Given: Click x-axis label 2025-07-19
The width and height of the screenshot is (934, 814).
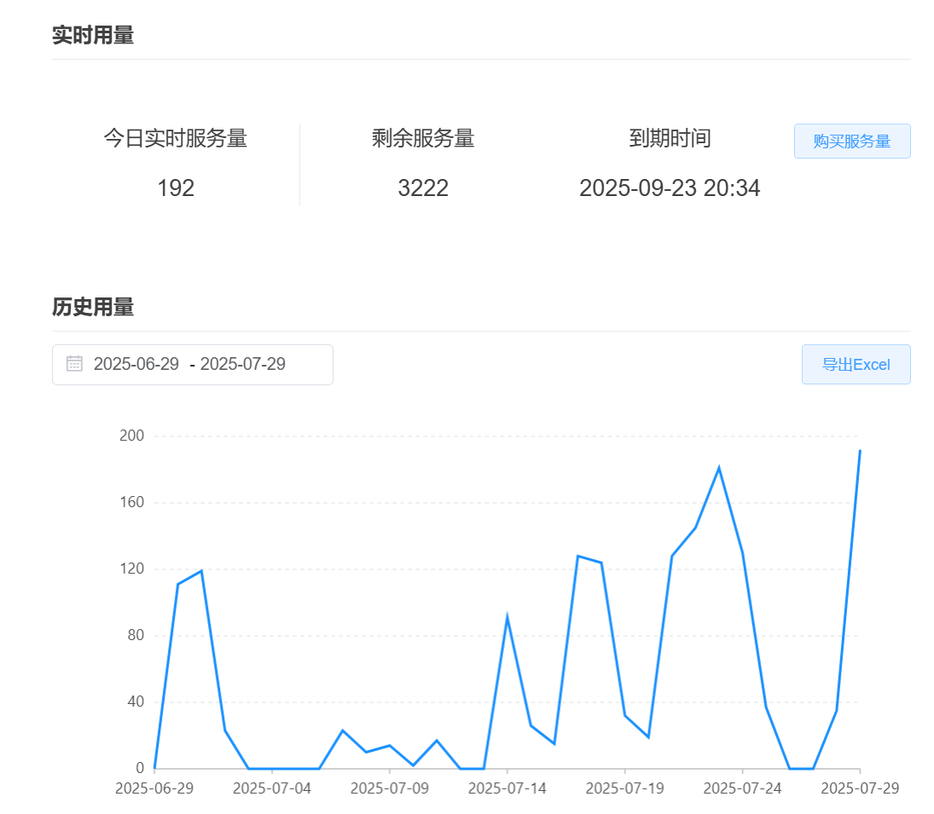Looking at the screenshot, I should coord(625,788).
